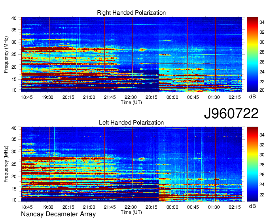Screen dimensions: 269x219
Task: Click the 35 MHz tick of Left Handed plot
Action: tap(14, 139)
